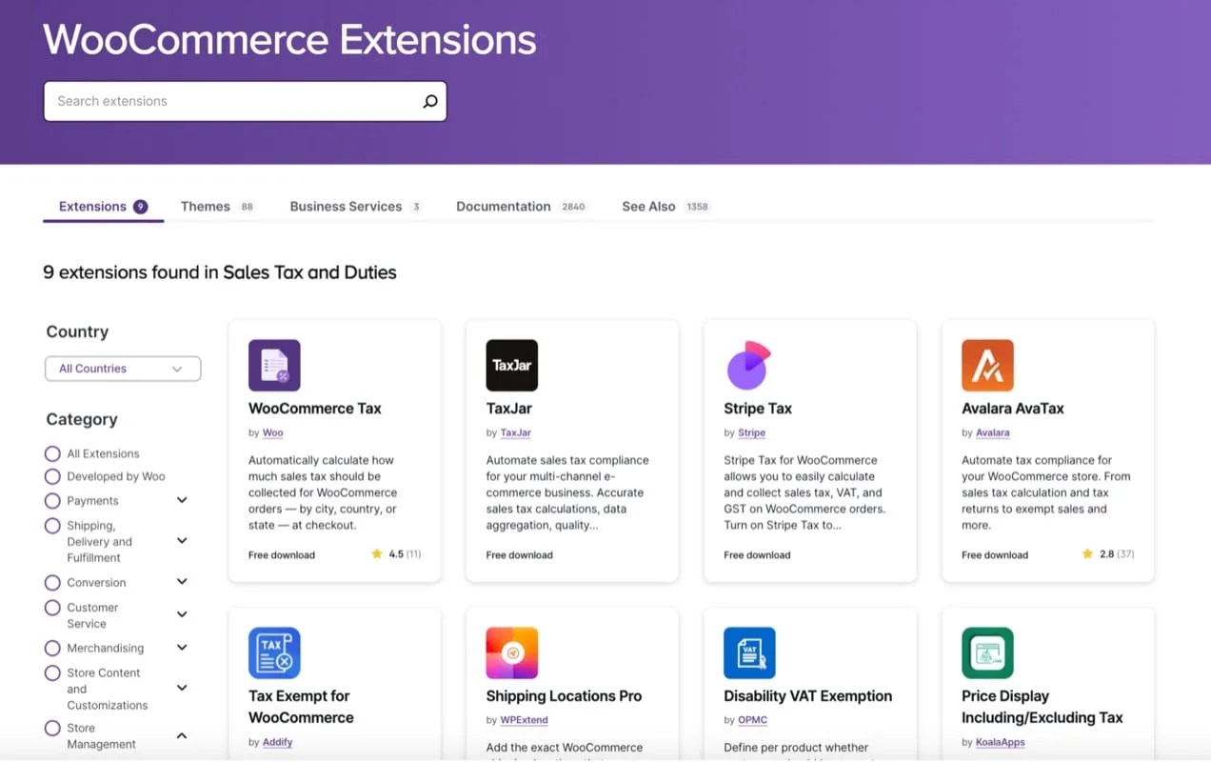1211x762 pixels.
Task: Expand the Customer Service chevron
Action: point(182,614)
